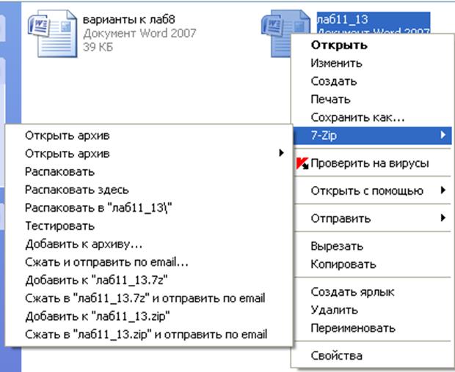Choose "Открыть" in the context menu

point(338,45)
